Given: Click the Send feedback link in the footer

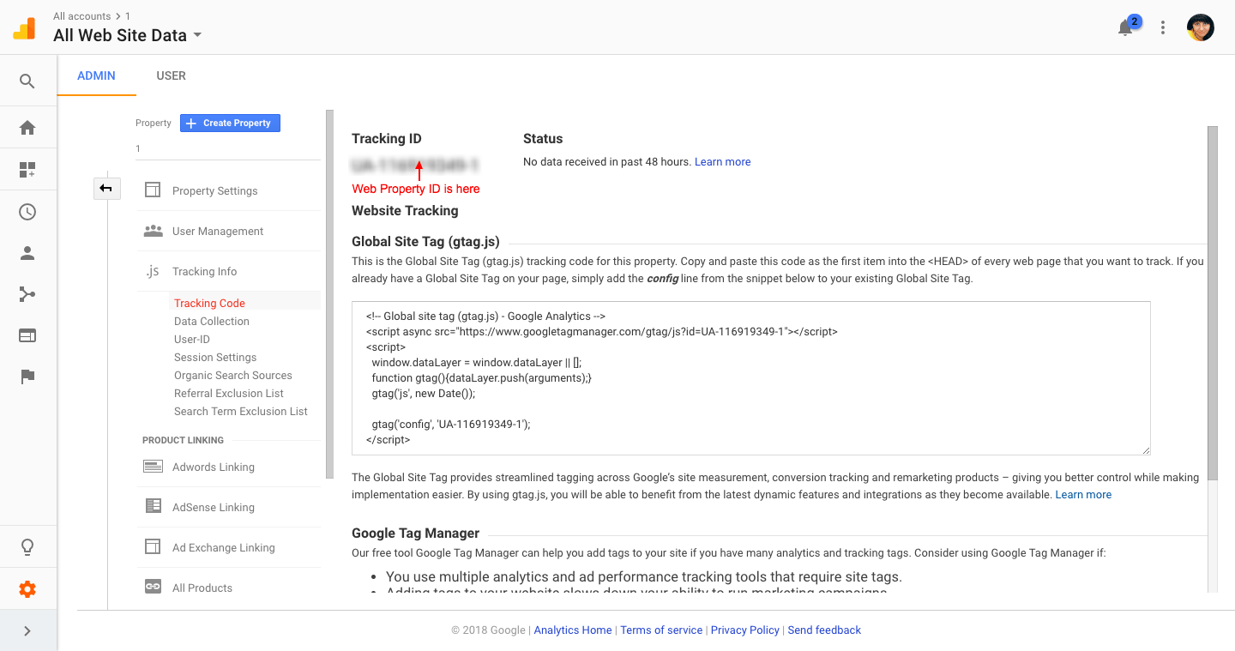Looking at the screenshot, I should pos(824,630).
